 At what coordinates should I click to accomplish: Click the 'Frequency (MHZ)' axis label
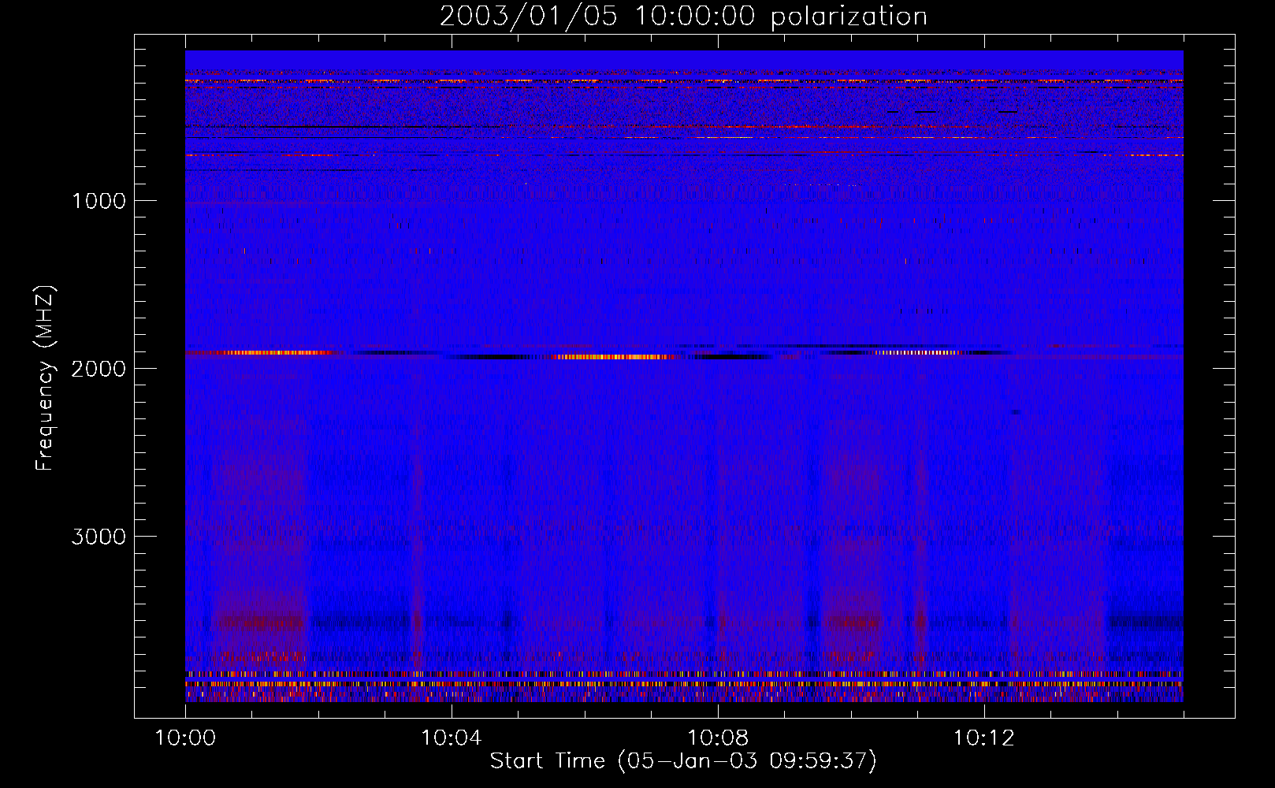[45, 378]
